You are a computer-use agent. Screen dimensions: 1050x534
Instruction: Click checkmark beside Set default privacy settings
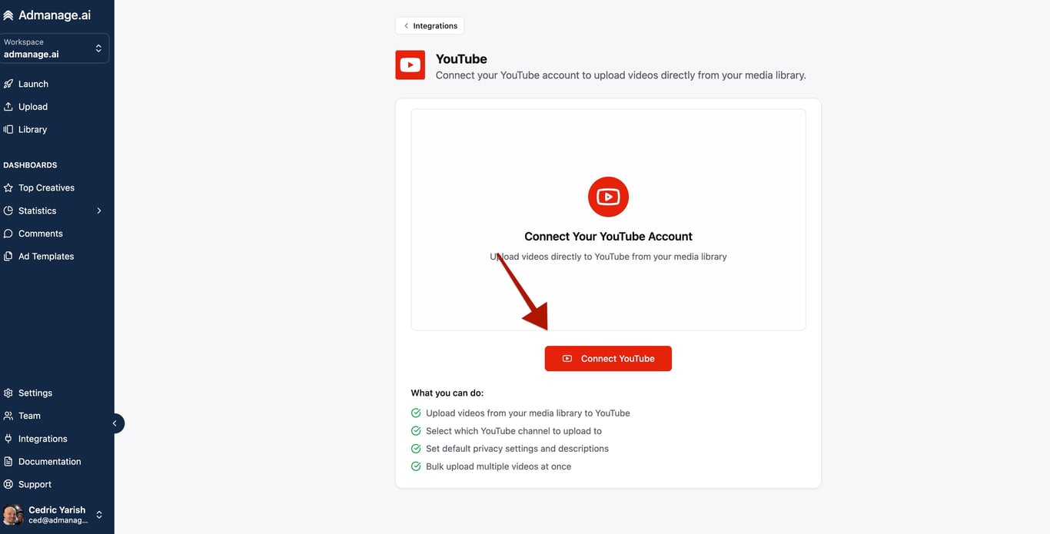[416, 449]
